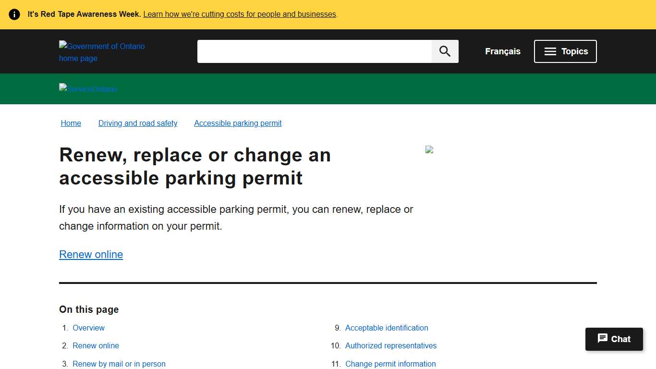Start a conversation with the Chat button
The height and width of the screenshot is (369, 656).
[614, 339]
